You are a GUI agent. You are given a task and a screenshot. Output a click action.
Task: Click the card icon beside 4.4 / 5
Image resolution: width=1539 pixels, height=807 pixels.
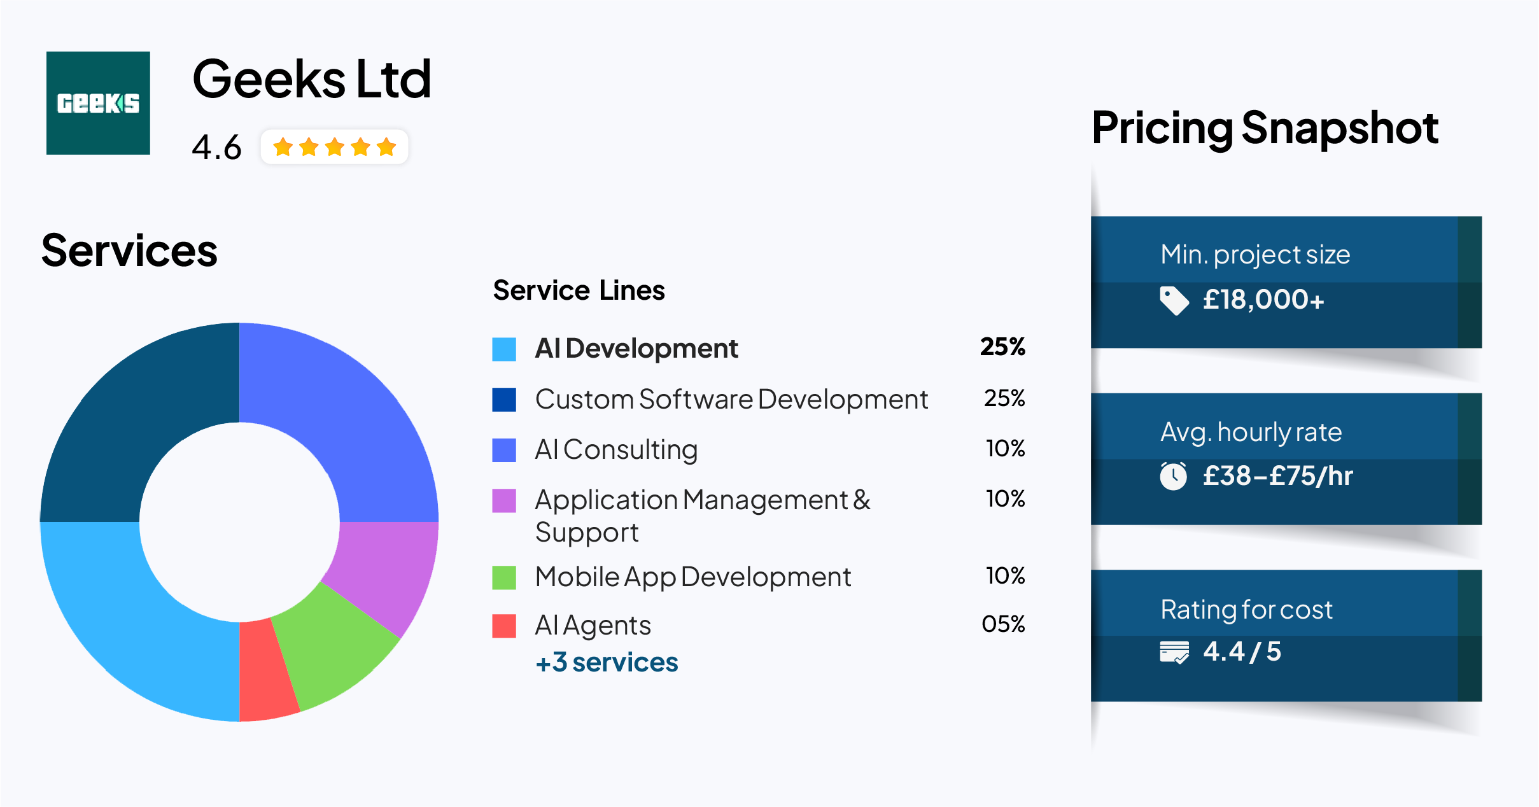point(1174,652)
